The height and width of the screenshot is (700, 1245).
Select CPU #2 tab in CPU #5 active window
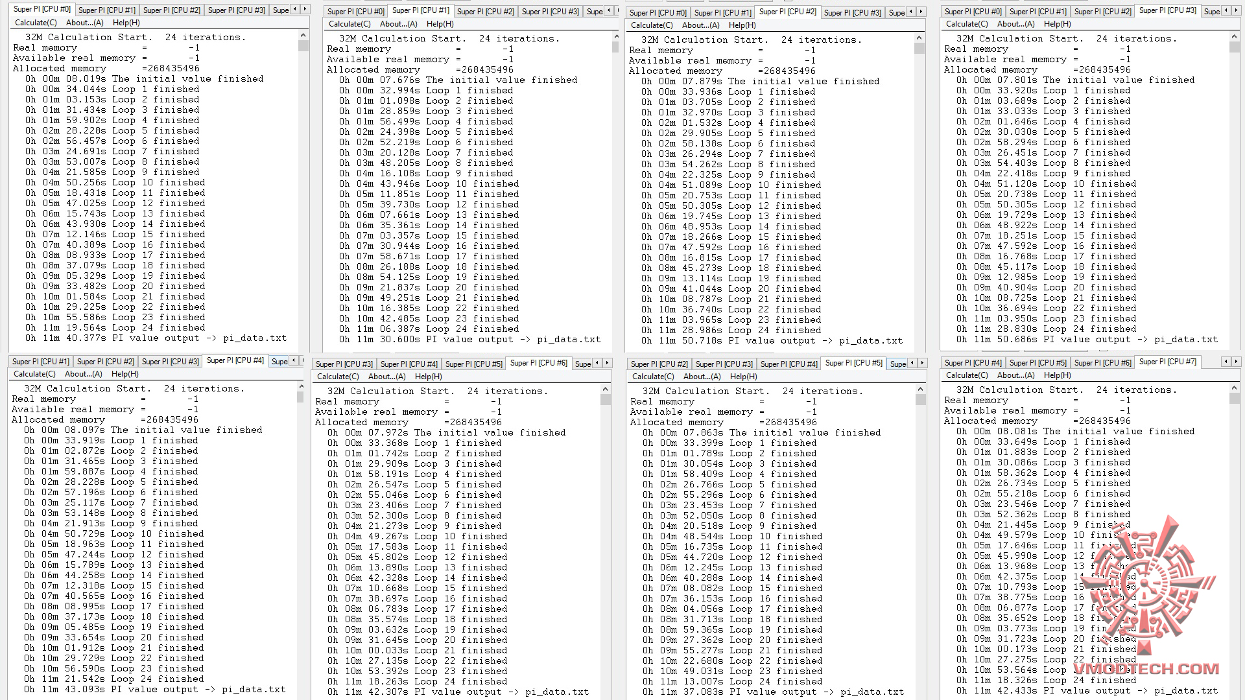[x=659, y=364]
